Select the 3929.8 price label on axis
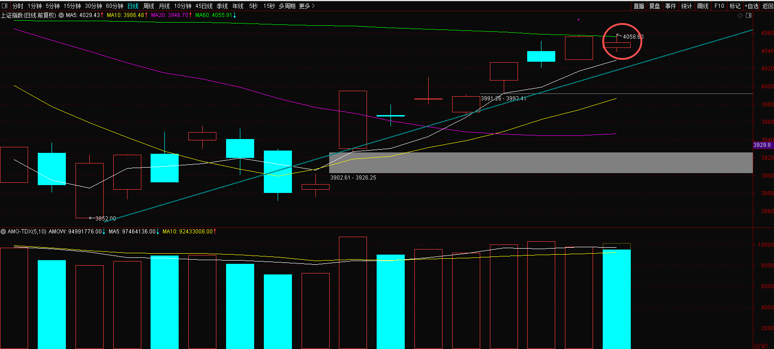 [762, 145]
